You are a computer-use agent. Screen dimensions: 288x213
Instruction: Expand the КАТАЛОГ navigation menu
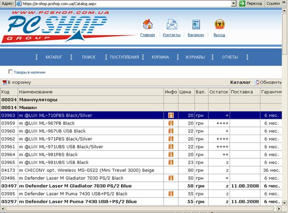[x=54, y=57]
